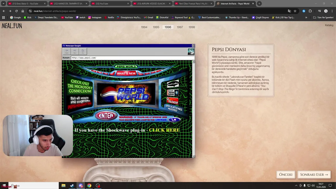Viewport: 336px width, 189px height.
Task: Click Pepsi World center logo
Action: (126, 94)
